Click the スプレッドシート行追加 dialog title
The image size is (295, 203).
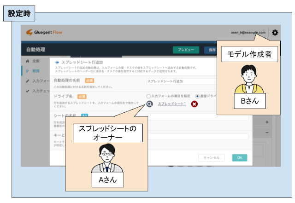click(82, 62)
